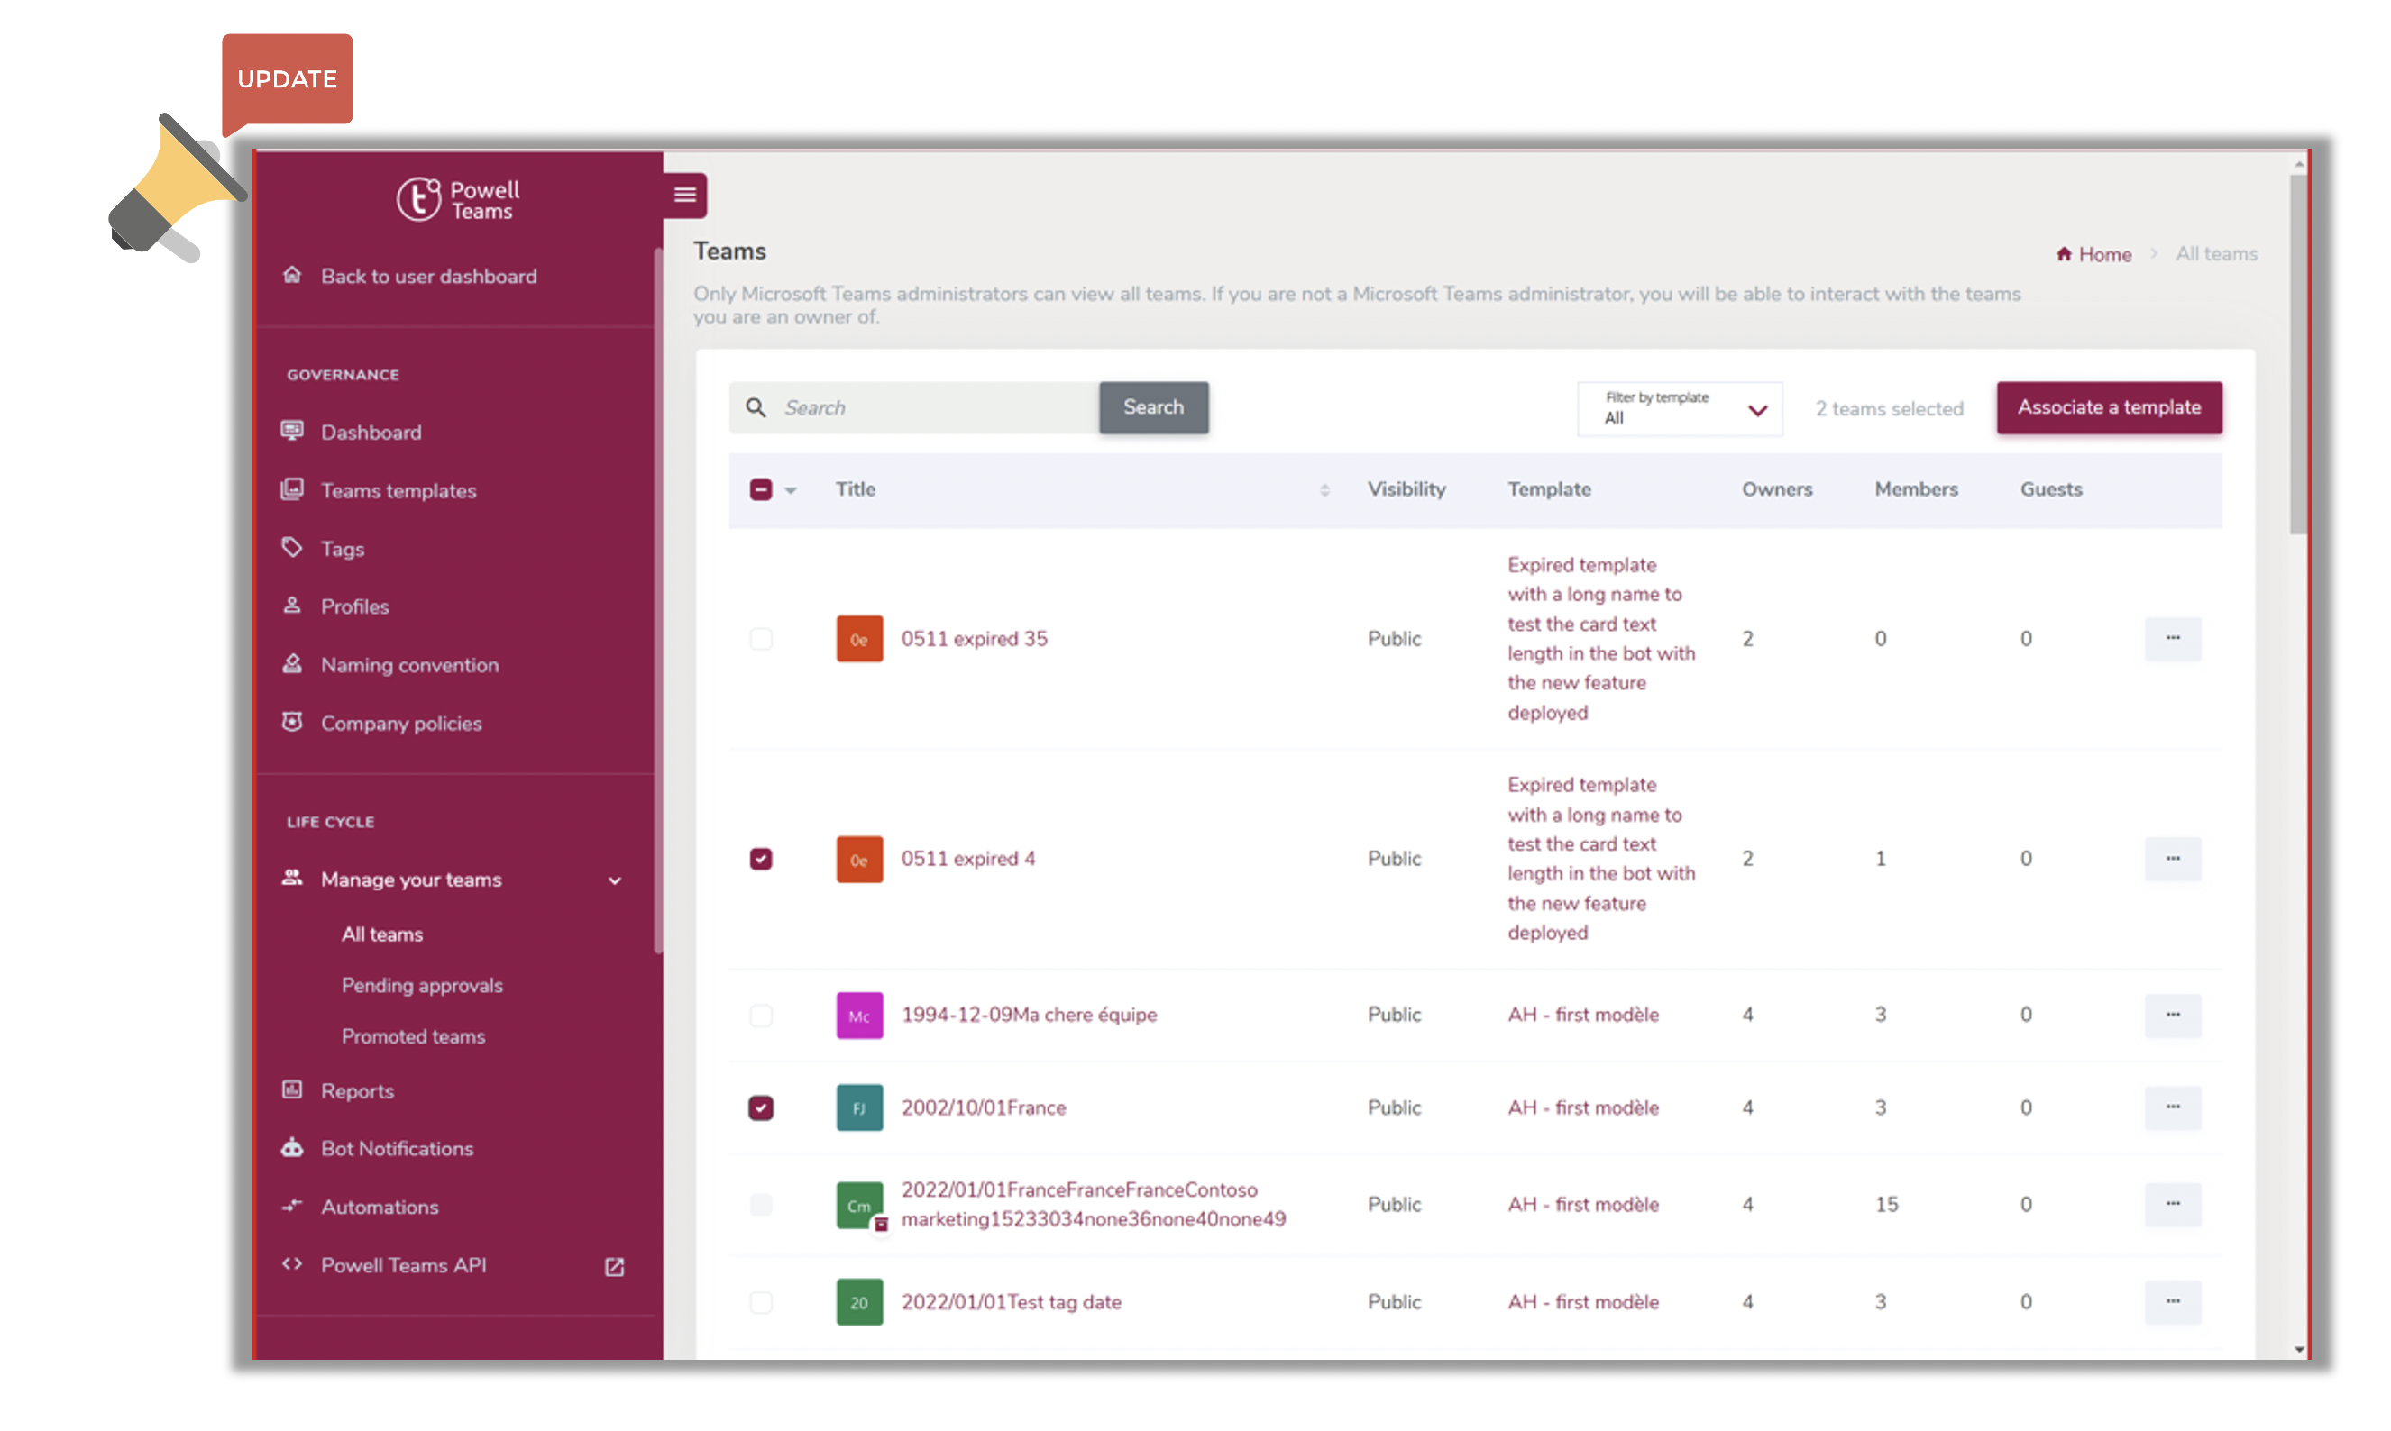
Task: Click the sidebar vertical scrollbar
Action: click(x=659, y=600)
